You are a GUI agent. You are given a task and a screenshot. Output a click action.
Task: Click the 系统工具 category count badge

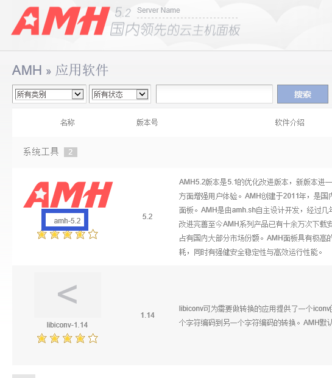[x=71, y=152]
